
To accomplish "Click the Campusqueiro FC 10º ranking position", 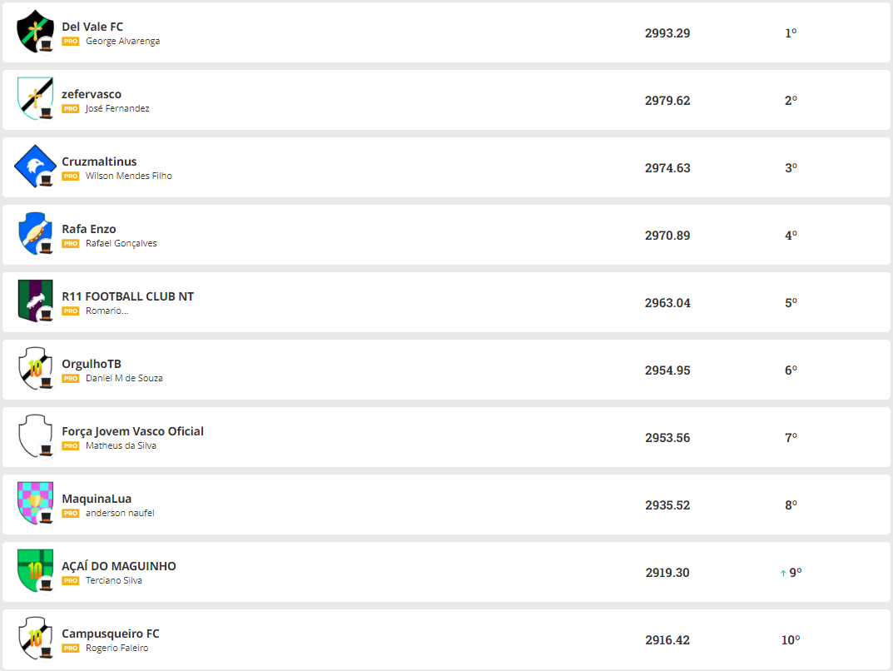I will (x=791, y=640).
